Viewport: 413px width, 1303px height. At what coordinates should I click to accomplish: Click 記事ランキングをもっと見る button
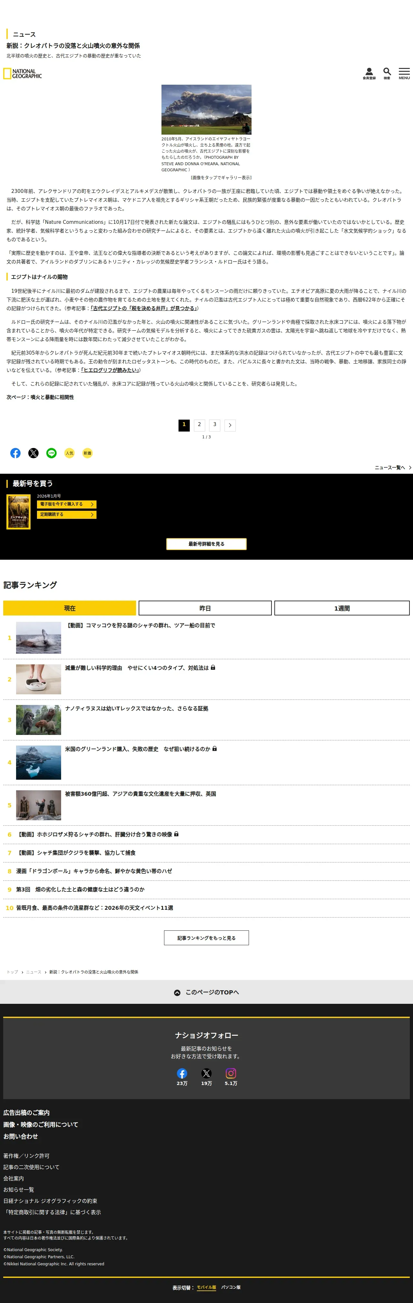pos(206,938)
